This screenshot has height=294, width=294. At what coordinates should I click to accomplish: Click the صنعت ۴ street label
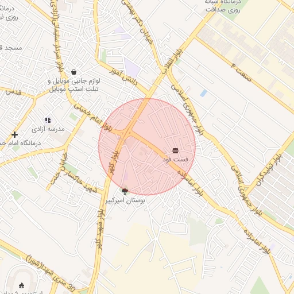pos(241,72)
